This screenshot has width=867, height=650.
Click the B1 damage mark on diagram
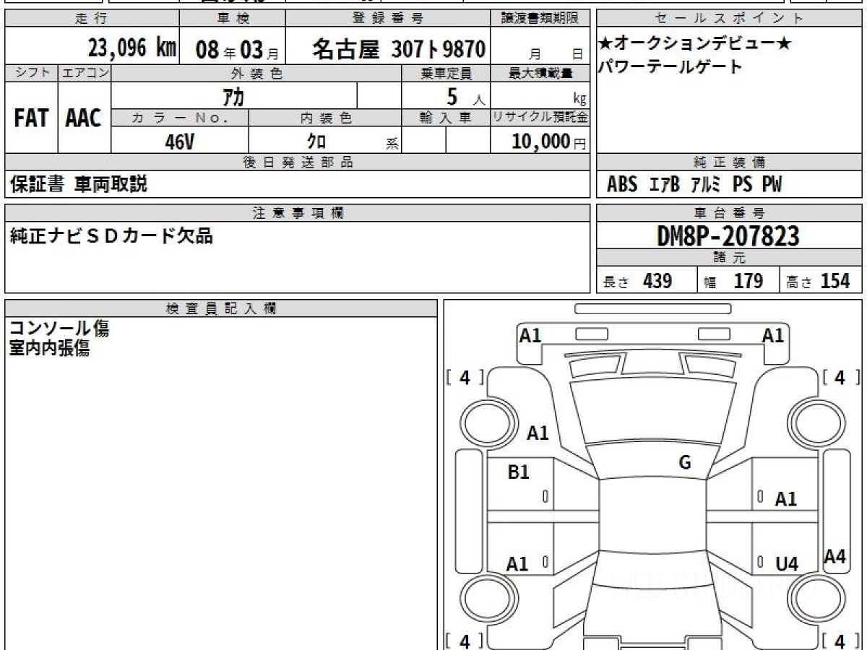pyautogui.click(x=519, y=472)
